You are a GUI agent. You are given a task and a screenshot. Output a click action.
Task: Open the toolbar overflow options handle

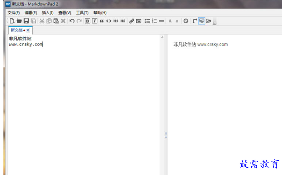point(214,22)
